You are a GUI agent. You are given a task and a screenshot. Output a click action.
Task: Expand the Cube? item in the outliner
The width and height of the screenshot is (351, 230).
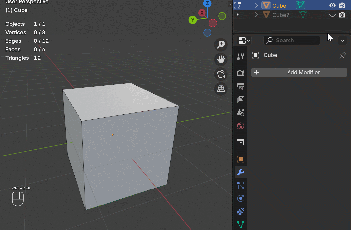point(257,15)
